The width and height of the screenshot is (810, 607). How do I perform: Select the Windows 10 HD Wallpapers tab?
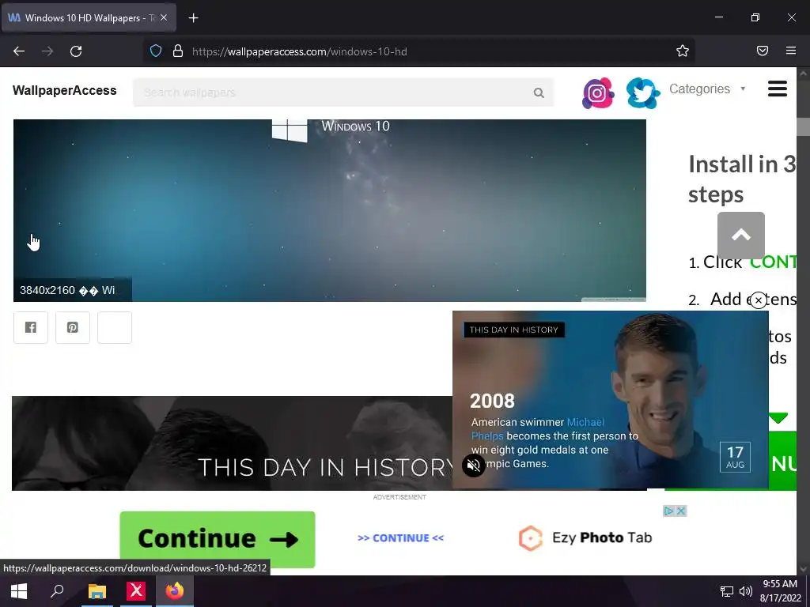pyautogui.click(x=89, y=18)
